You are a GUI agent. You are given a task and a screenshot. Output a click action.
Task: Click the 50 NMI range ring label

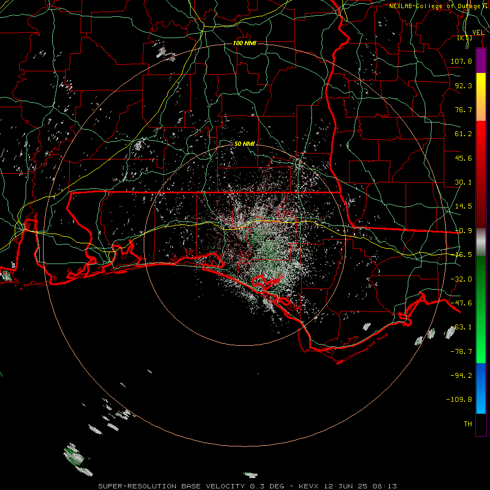(244, 144)
